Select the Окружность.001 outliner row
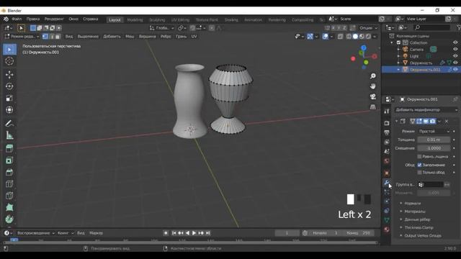Viewport: 461px width, 259px height. [x=421, y=70]
